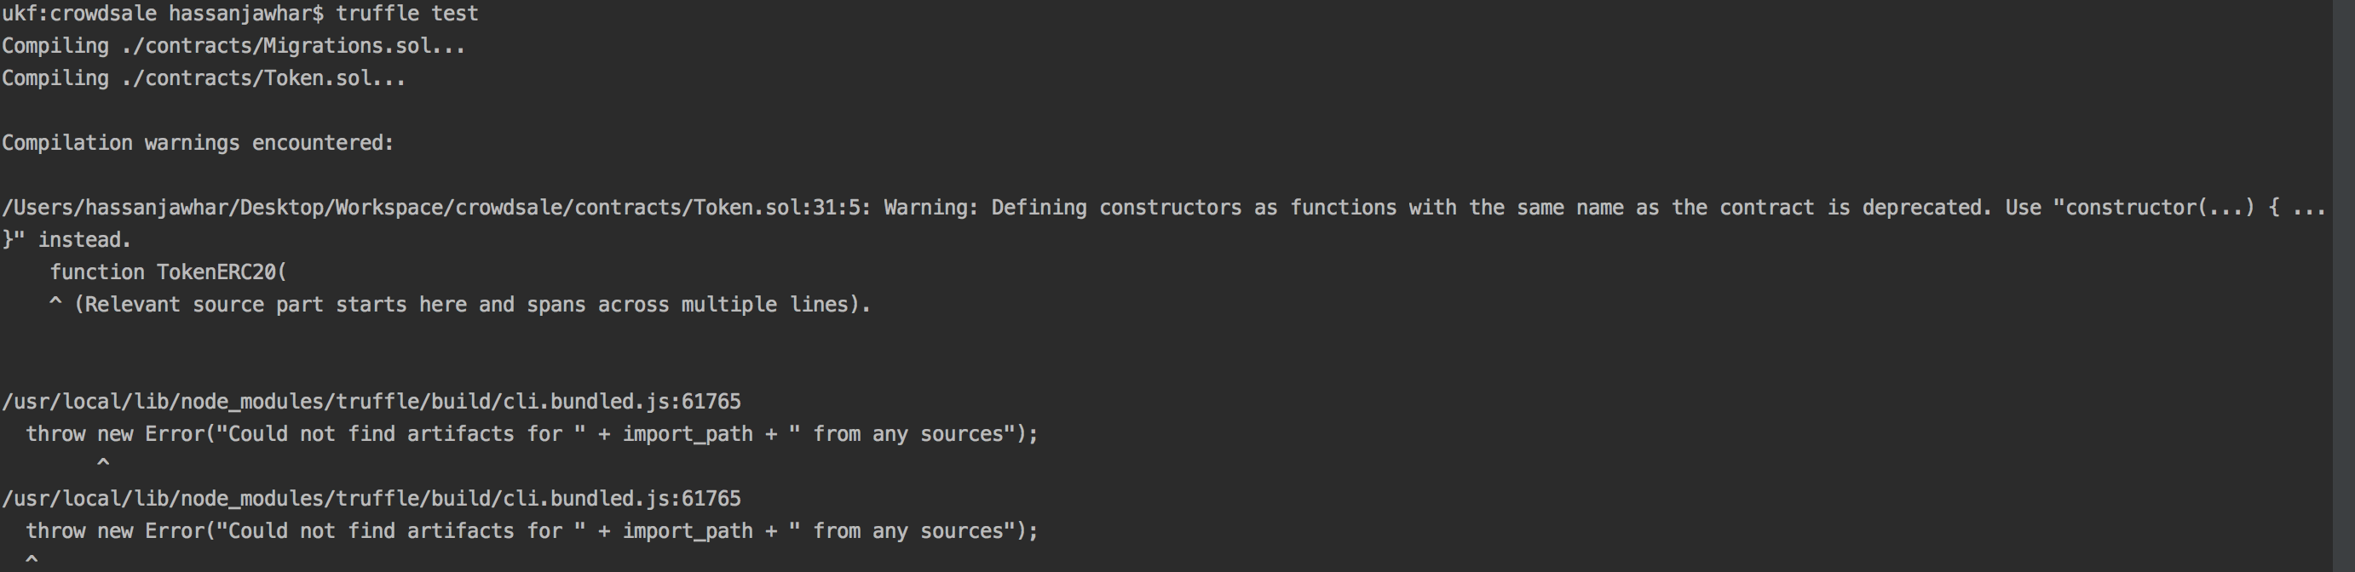The image size is (2355, 572).
Task: Click the 'Compiling ./contracts/Token.sol...' line
Action: click(x=203, y=78)
